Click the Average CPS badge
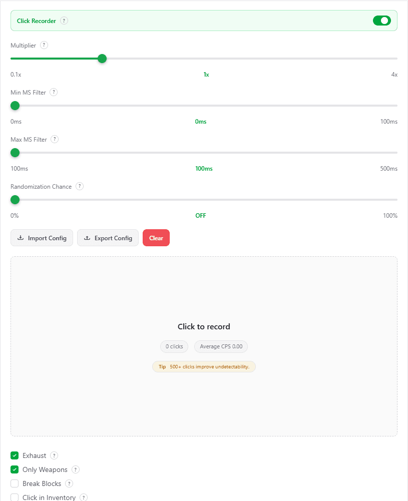408x501 pixels. pyautogui.click(x=221, y=346)
